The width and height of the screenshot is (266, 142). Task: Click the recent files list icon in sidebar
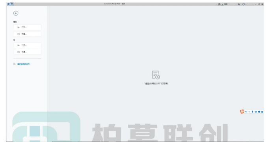(x=14, y=64)
